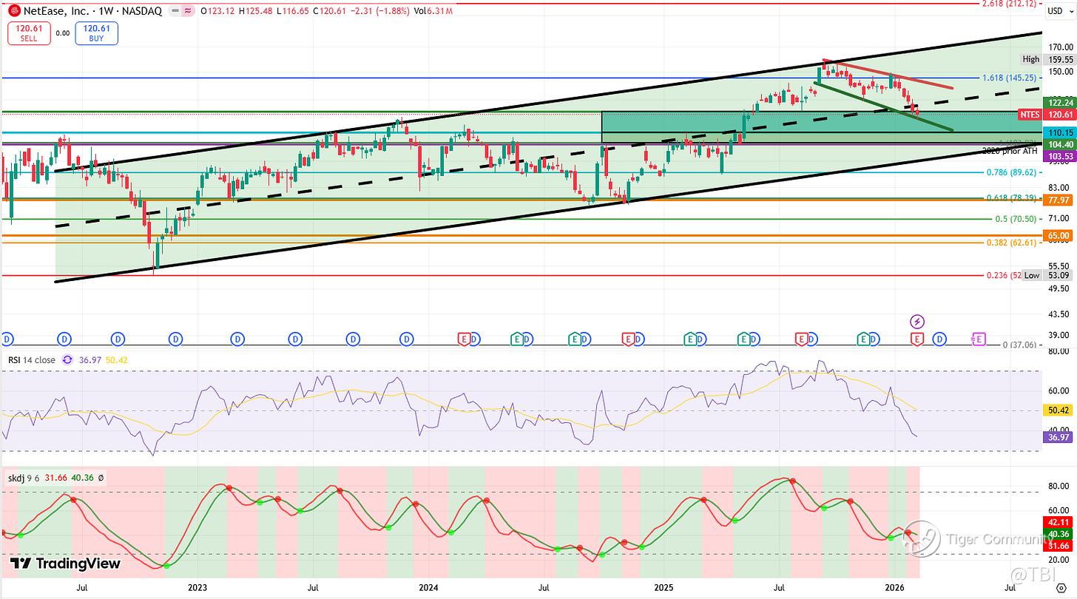Click the purple lightning bolt event icon

tap(917, 322)
